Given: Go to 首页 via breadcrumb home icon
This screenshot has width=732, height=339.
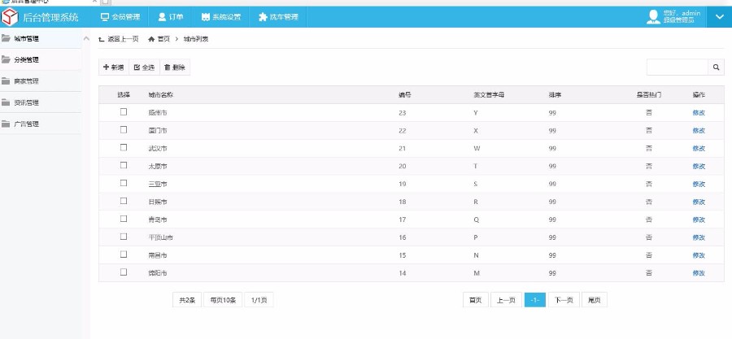Looking at the screenshot, I should [159, 39].
